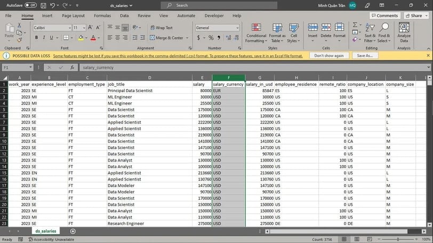Toggle the AutoSave switch

pos(30,5)
